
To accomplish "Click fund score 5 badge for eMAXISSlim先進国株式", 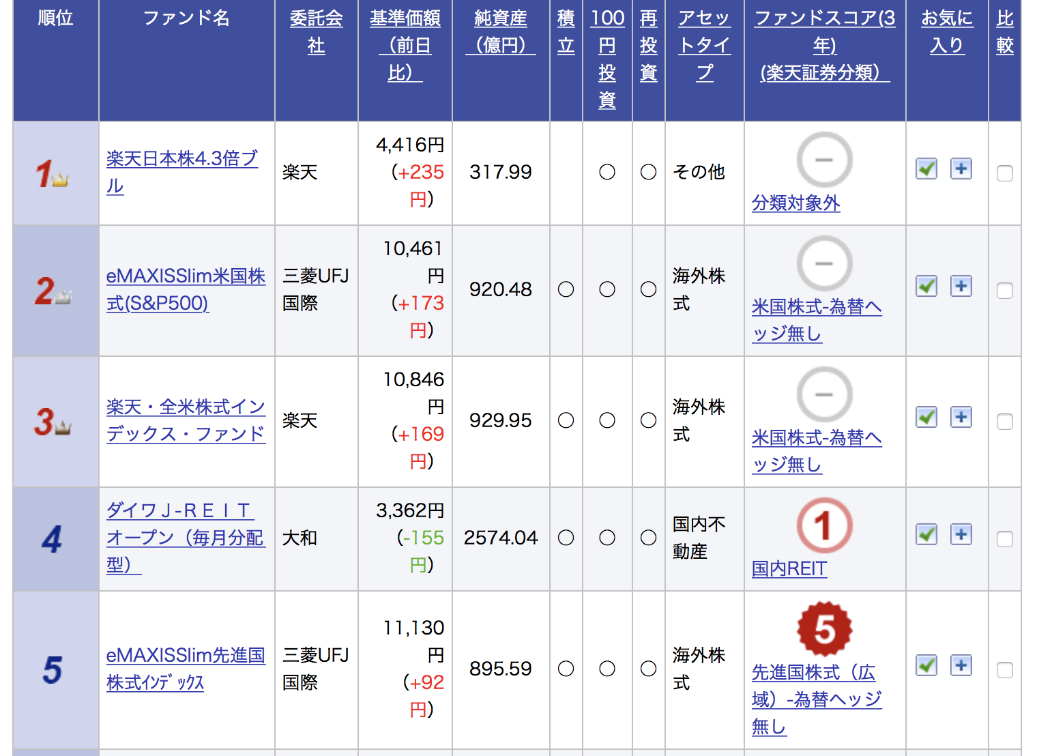I will (x=824, y=629).
